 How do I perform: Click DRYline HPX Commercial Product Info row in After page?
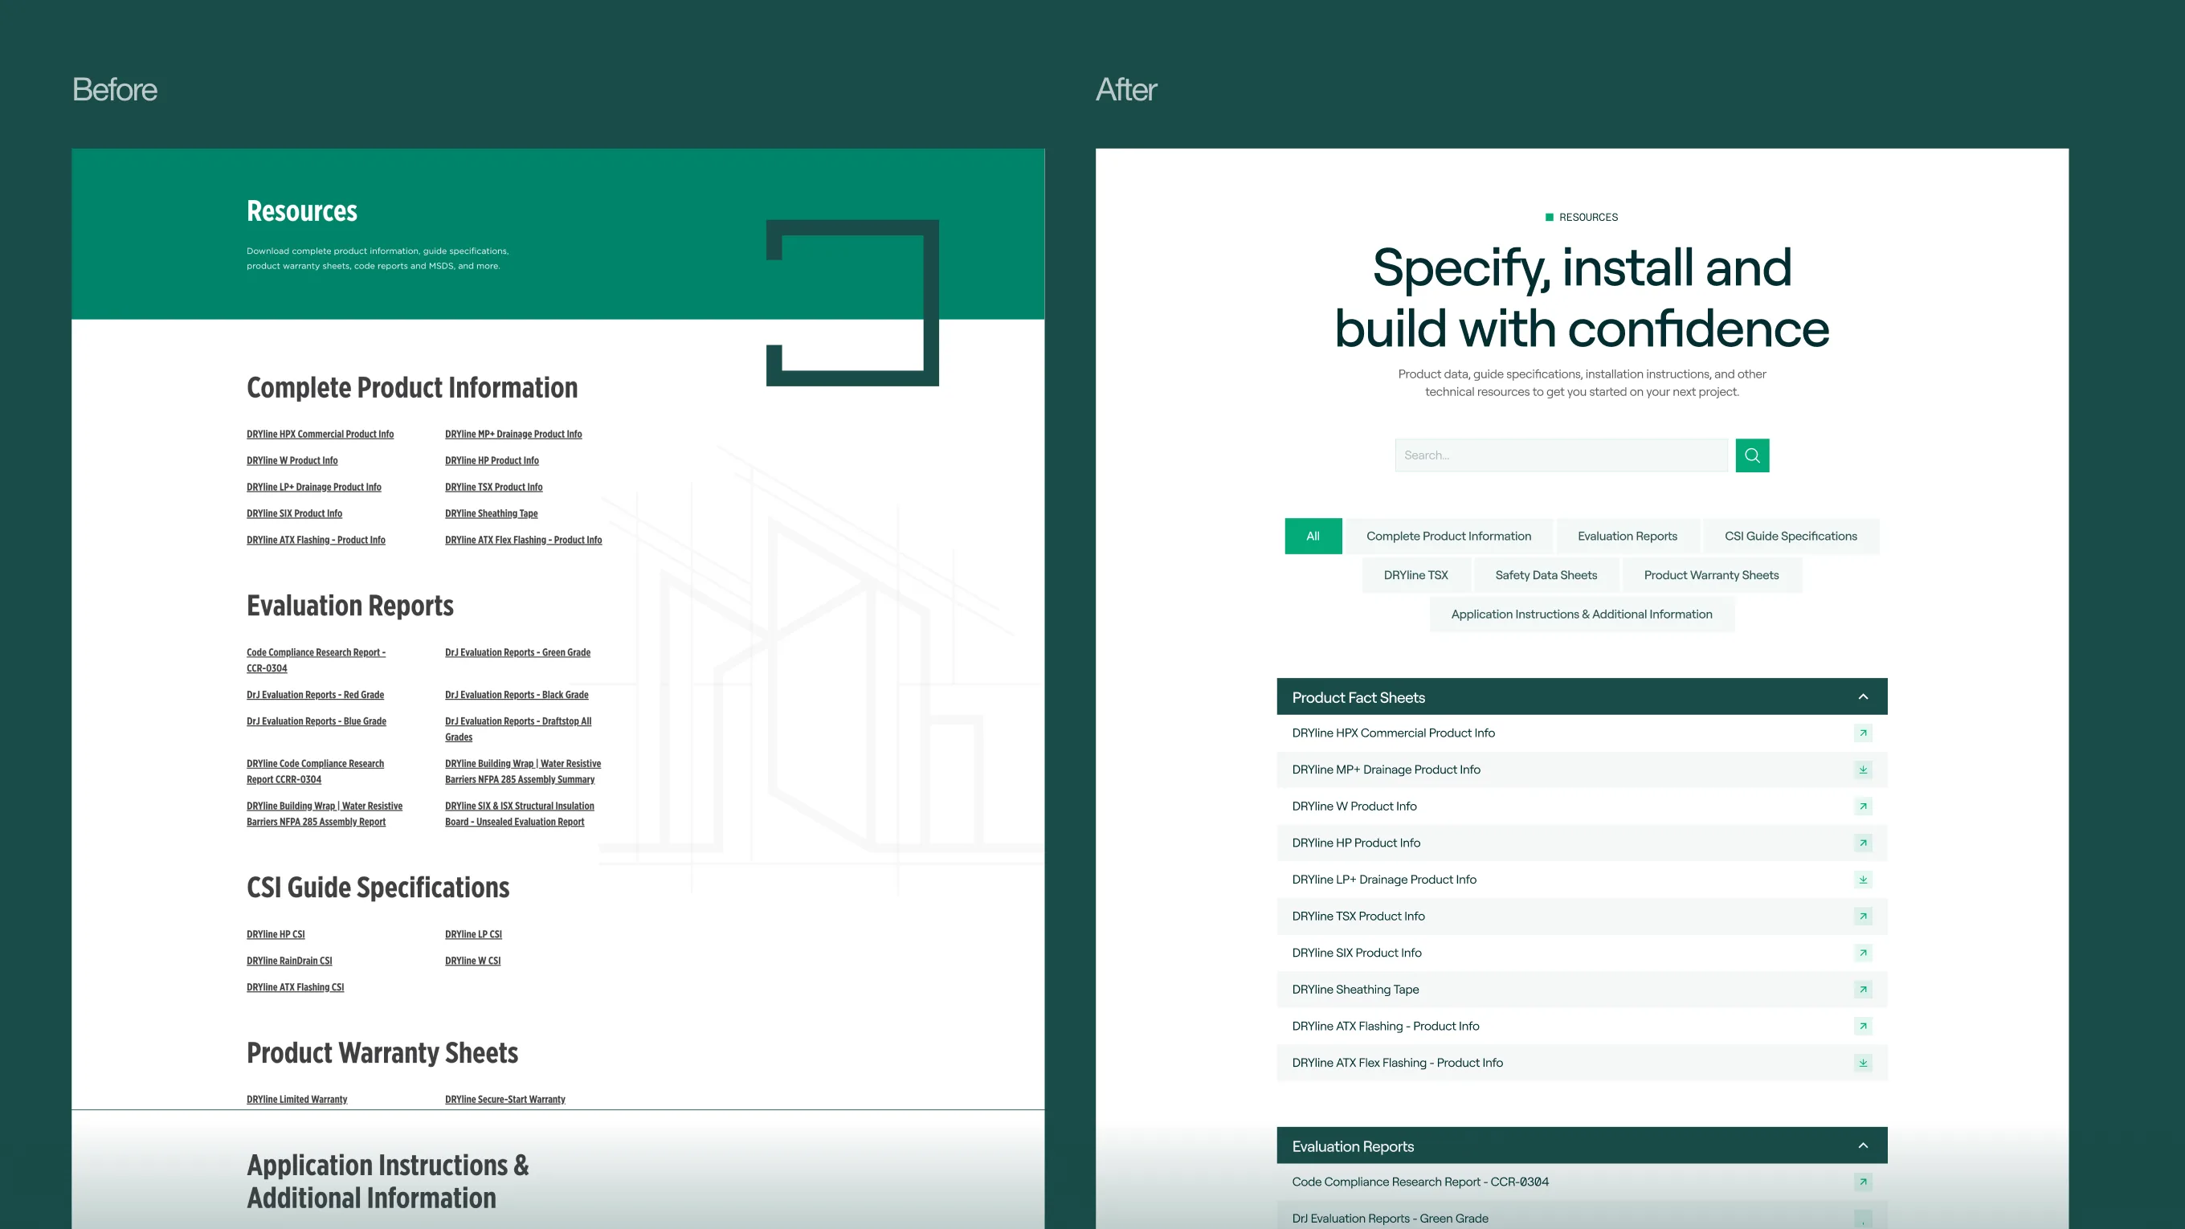point(1582,733)
